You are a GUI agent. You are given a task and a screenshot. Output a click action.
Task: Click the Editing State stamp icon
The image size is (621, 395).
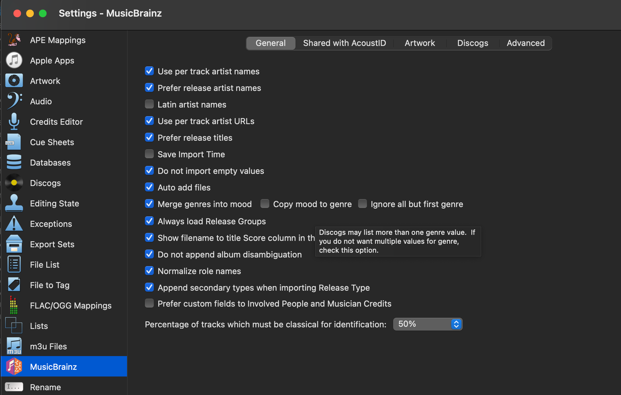point(14,203)
